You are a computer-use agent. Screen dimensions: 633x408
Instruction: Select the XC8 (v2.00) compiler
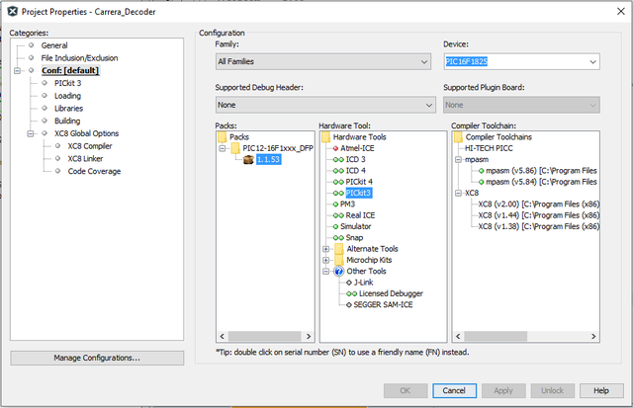538,204
